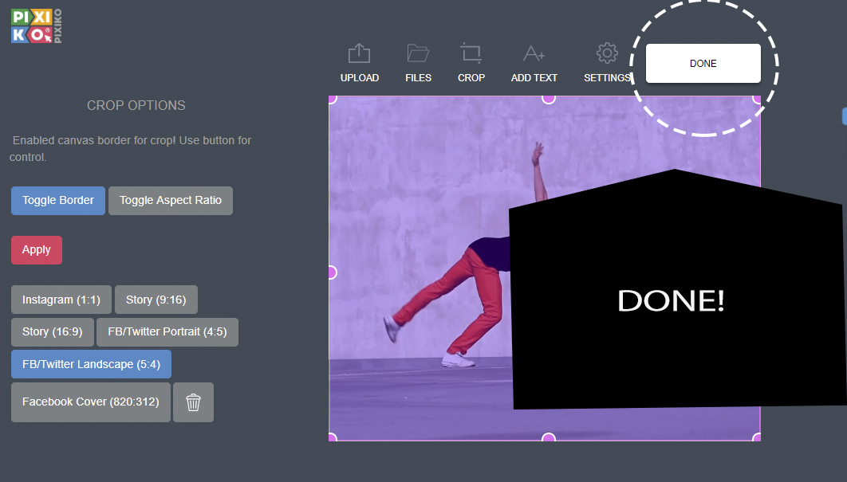Image resolution: width=847 pixels, height=482 pixels.
Task: Toggle Border for the crop canvas
Action: tap(58, 200)
